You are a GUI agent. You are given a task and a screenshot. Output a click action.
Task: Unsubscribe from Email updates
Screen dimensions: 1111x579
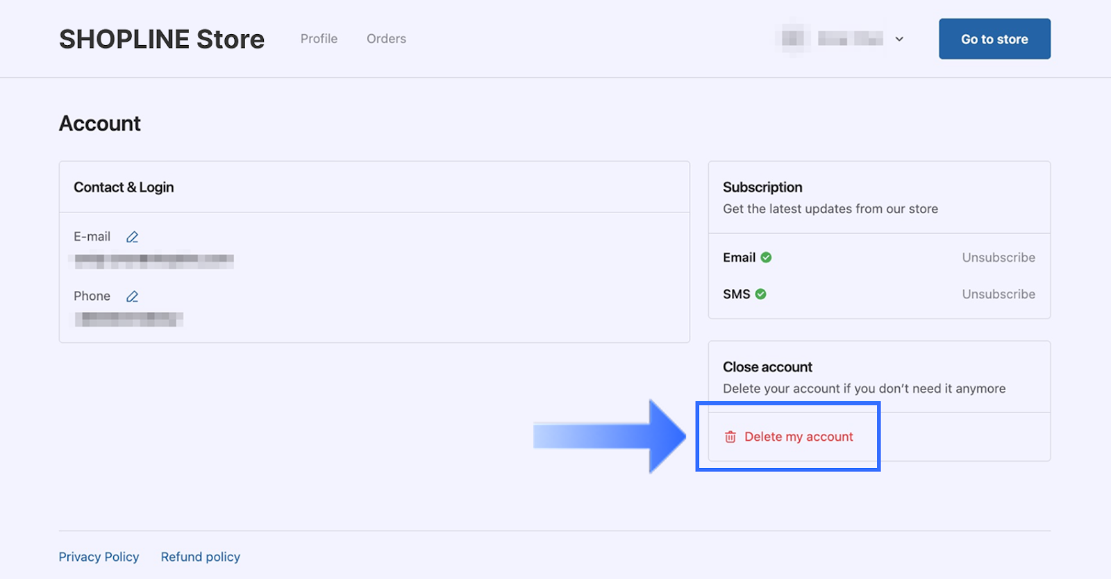tap(998, 258)
